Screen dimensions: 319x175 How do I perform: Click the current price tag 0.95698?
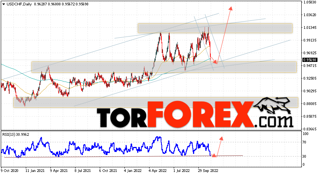click(310, 60)
